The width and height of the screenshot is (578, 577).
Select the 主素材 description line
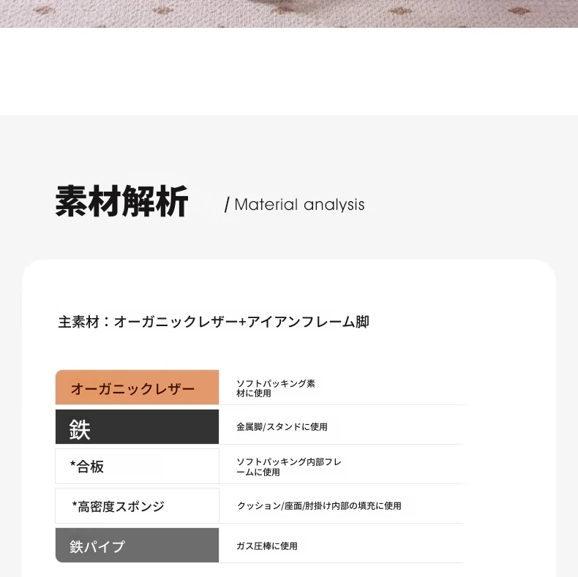214,322
